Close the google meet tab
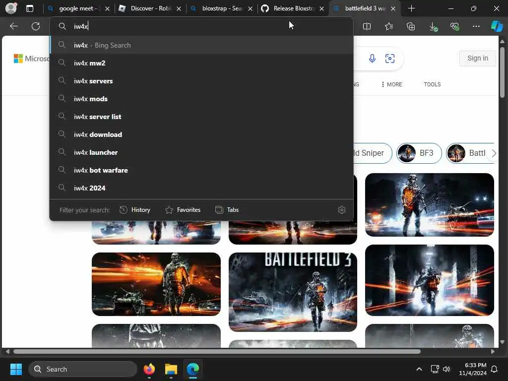The width and height of the screenshot is (508, 381). click(x=107, y=9)
